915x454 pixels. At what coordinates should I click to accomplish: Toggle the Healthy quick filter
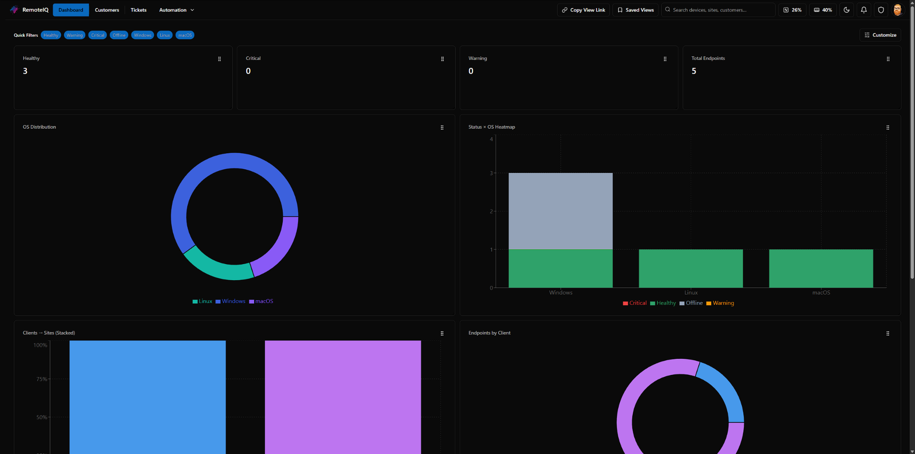[x=50, y=35]
